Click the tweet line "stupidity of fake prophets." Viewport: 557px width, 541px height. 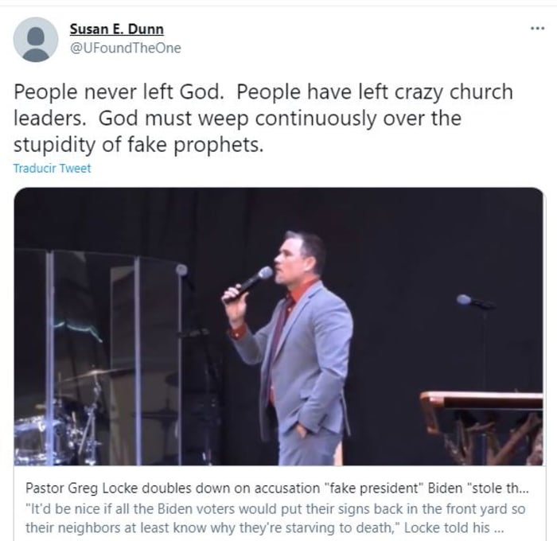pos(137,146)
